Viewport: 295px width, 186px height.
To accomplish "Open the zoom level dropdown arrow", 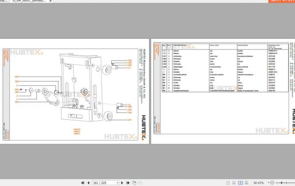I will click(268, 183).
